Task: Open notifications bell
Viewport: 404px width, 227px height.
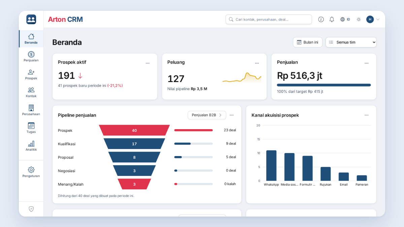Action: (332, 19)
